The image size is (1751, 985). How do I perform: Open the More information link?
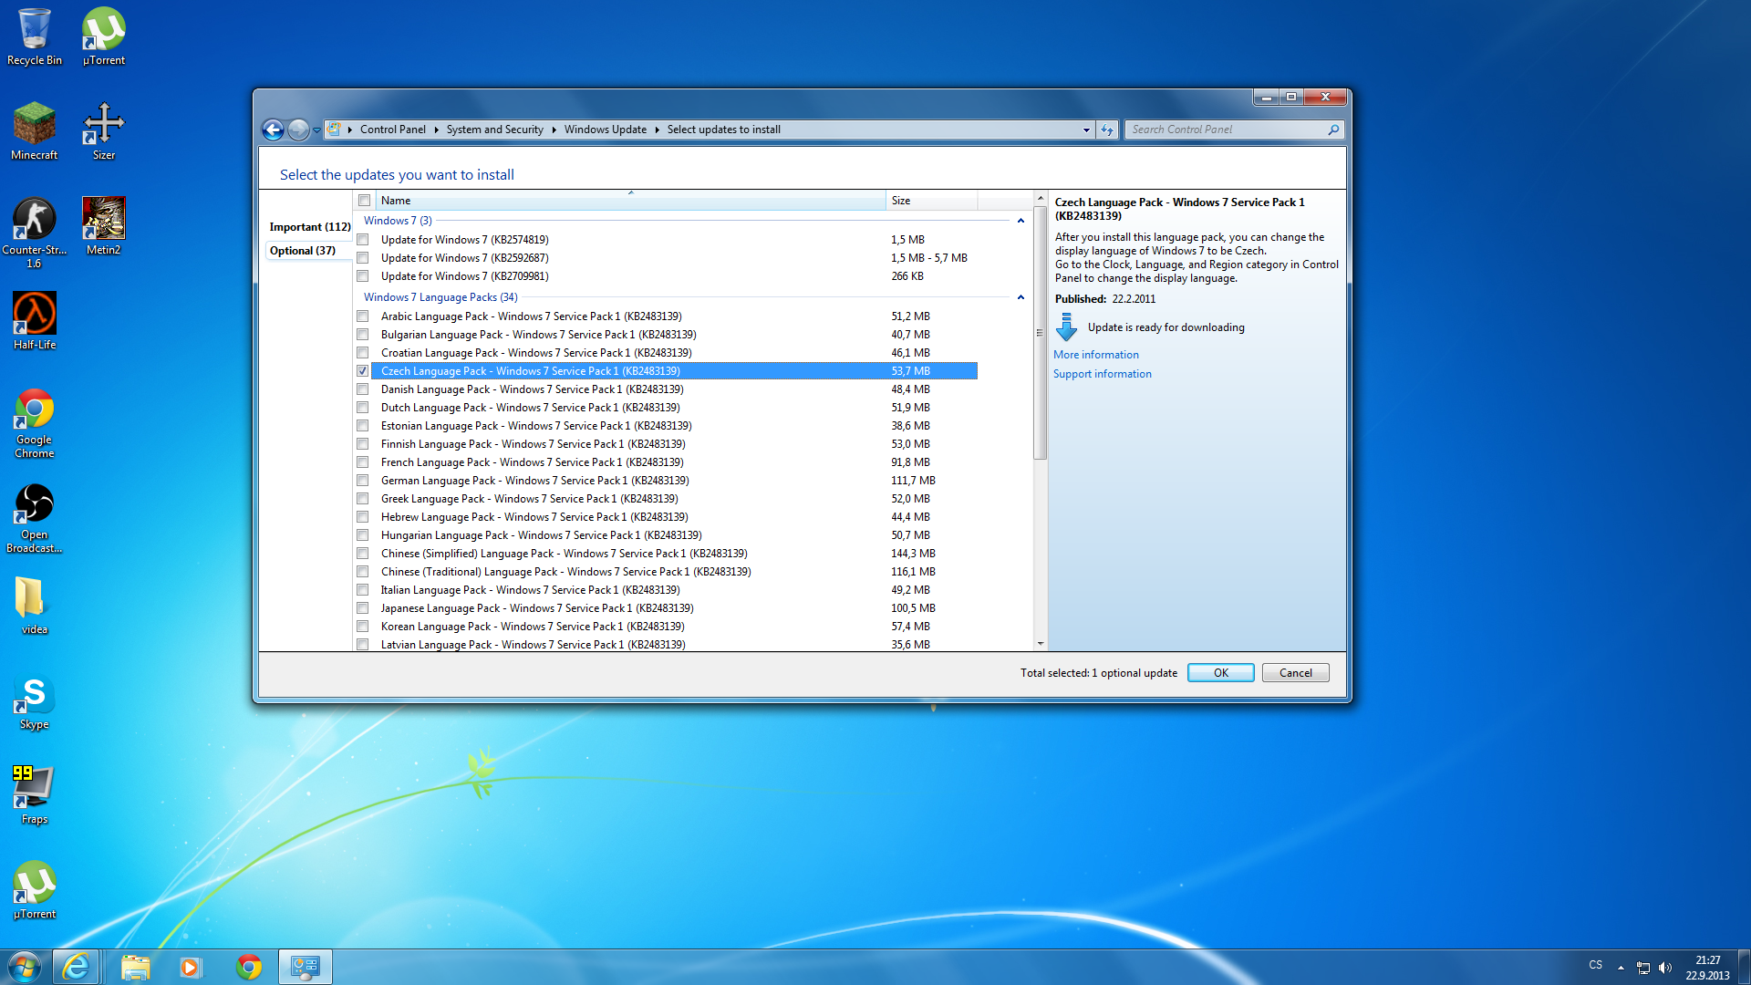(x=1095, y=355)
